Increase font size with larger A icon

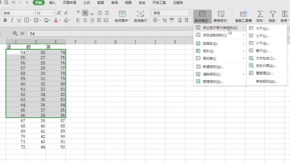[59, 13]
